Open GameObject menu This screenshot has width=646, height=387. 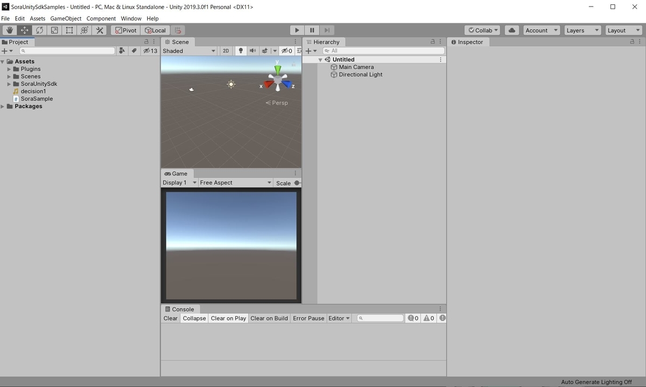pyautogui.click(x=66, y=18)
